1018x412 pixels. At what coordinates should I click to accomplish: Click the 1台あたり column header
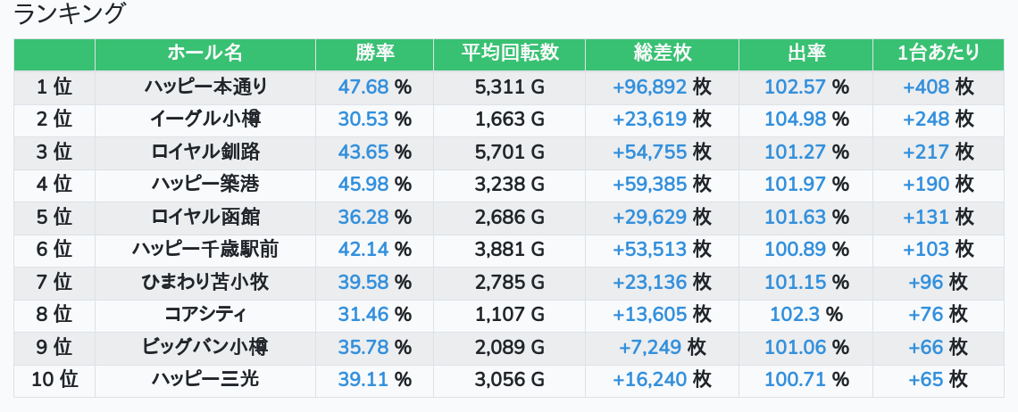pos(938,54)
